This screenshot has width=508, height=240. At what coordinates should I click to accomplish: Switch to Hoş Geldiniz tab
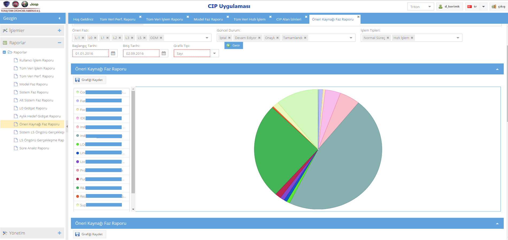point(83,19)
